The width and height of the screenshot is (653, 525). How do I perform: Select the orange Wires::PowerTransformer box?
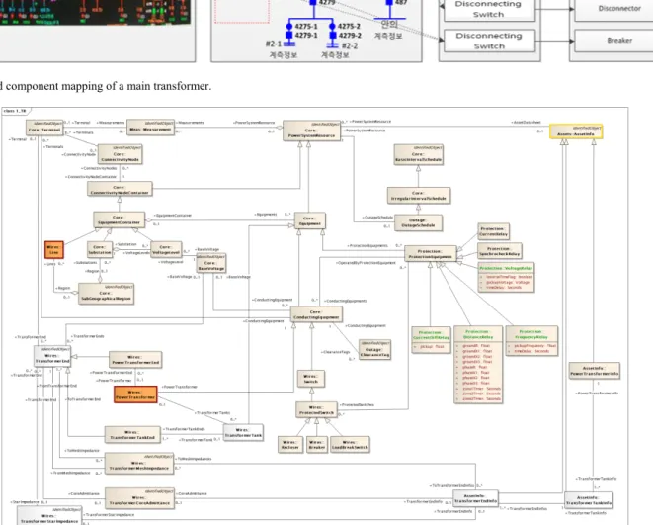click(135, 394)
